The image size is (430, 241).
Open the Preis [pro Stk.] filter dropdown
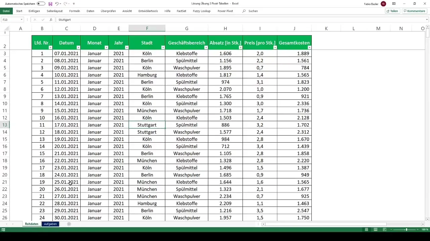pos(275,48)
